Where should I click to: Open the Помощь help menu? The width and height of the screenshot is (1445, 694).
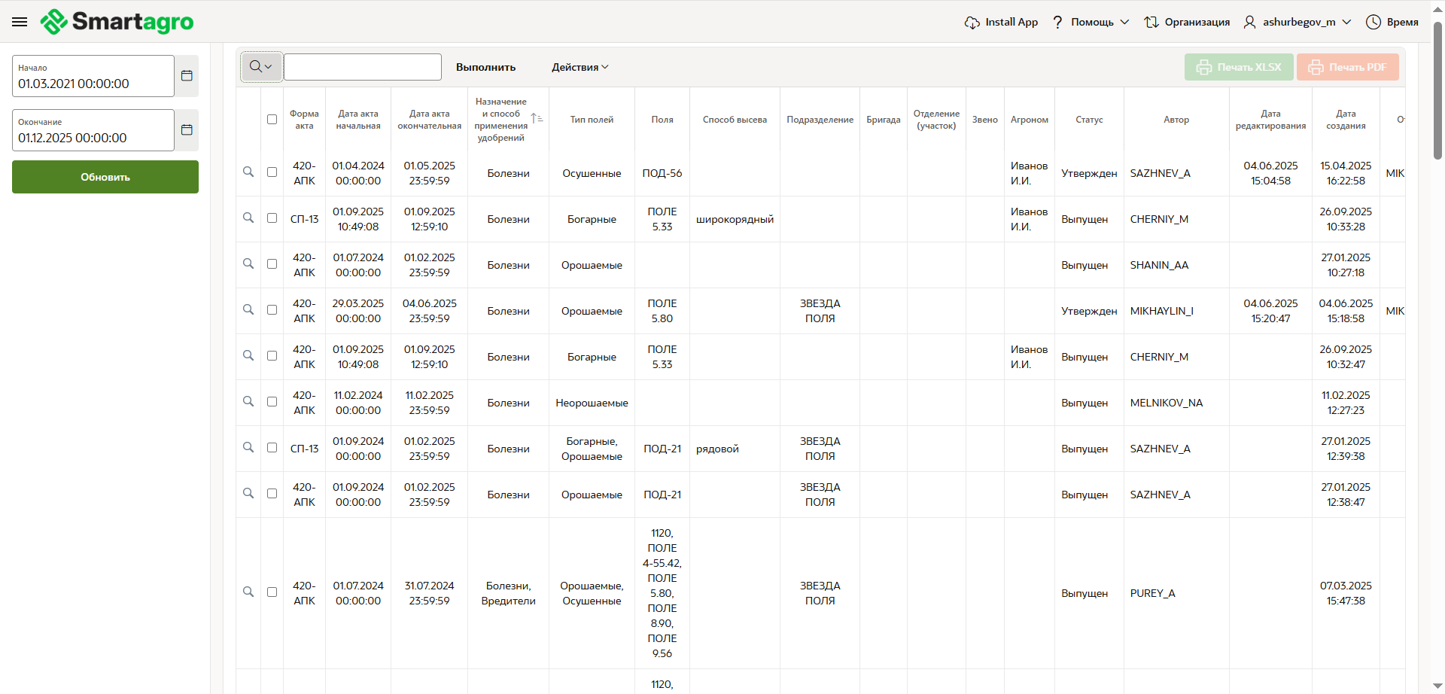1091,22
